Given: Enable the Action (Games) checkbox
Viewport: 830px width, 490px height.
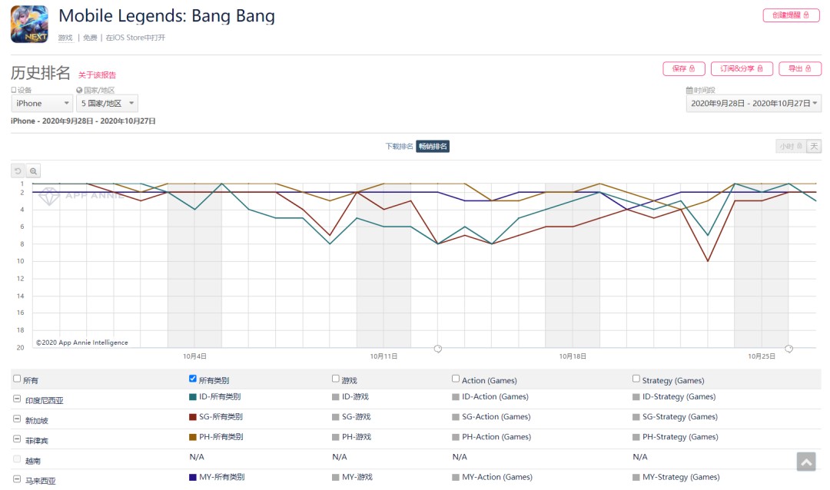Looking at the screenshot, I should (456, 379).
